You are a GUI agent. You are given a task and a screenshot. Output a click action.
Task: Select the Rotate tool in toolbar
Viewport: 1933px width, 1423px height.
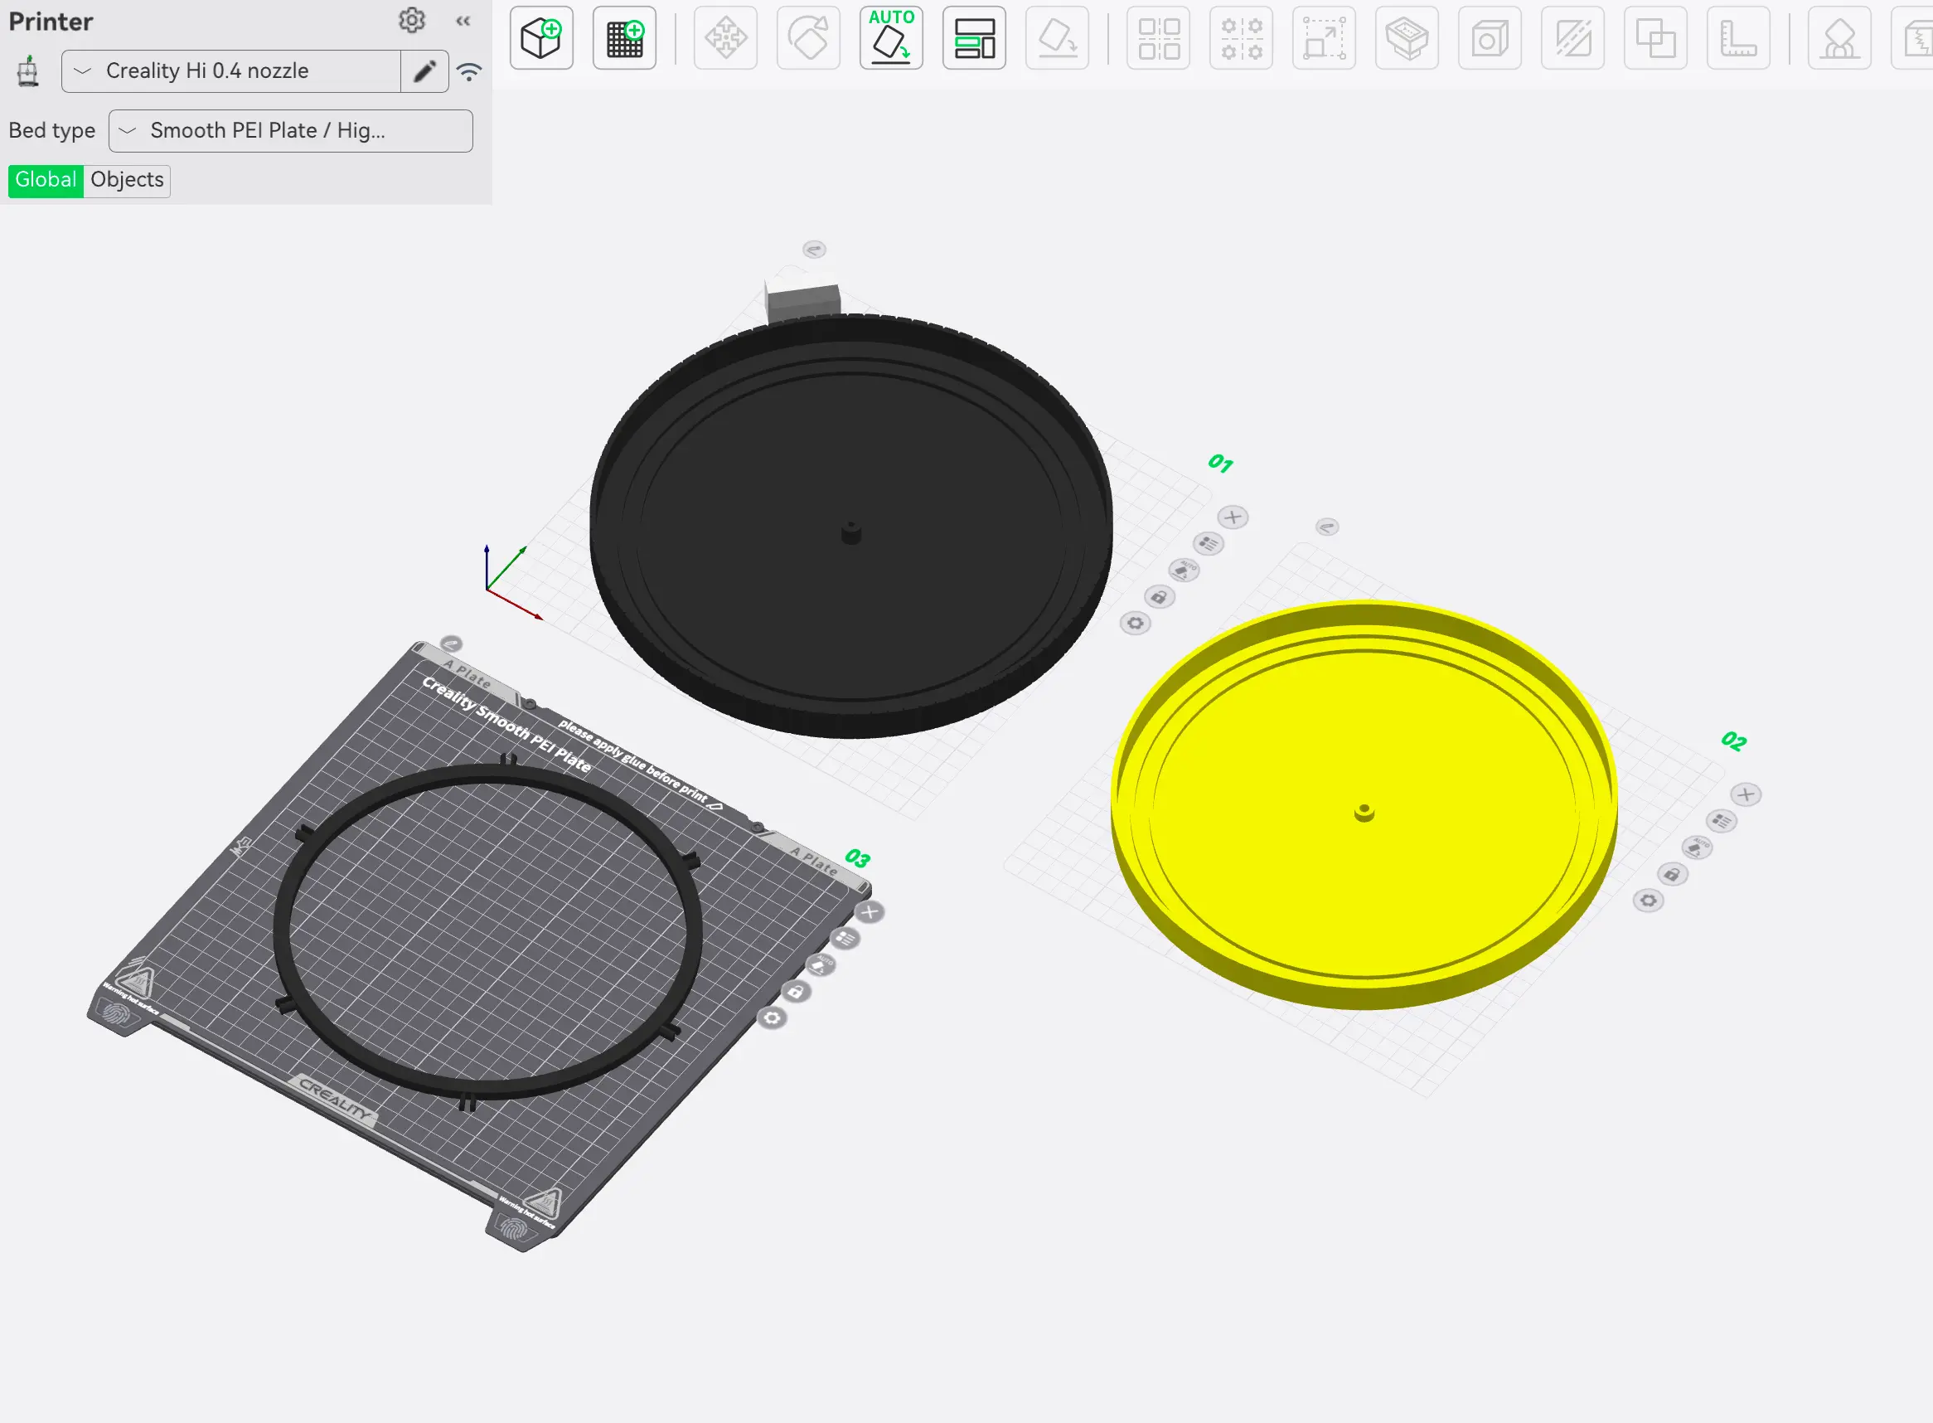tap(808, 38)
